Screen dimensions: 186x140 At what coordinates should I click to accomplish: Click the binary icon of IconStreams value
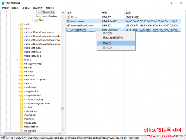point(68,22)
